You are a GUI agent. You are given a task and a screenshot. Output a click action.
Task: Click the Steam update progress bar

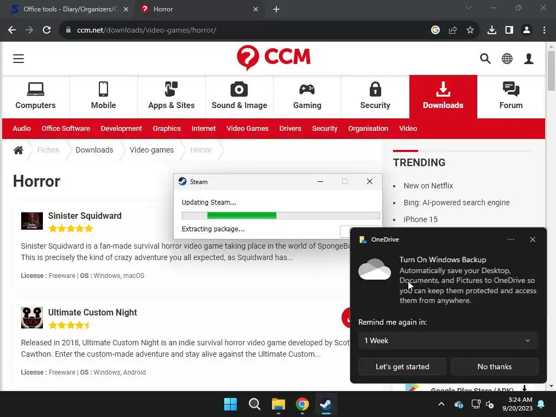click(281, 215)
